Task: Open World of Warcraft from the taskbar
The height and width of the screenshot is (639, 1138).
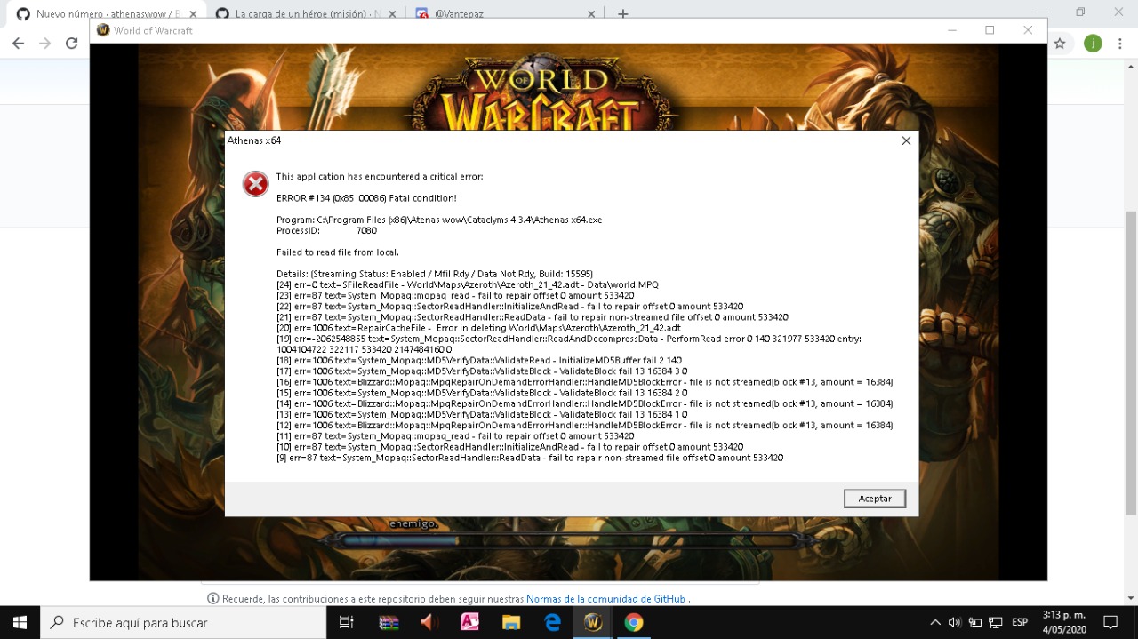Action: [x=592, y=622]
